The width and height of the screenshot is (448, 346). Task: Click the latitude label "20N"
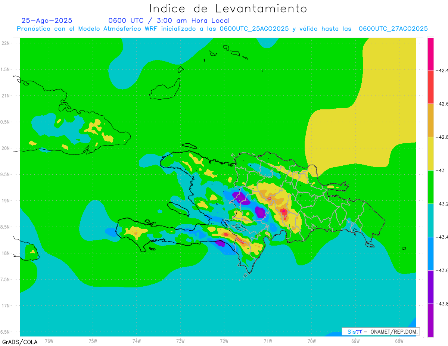[x=6, y=148]
